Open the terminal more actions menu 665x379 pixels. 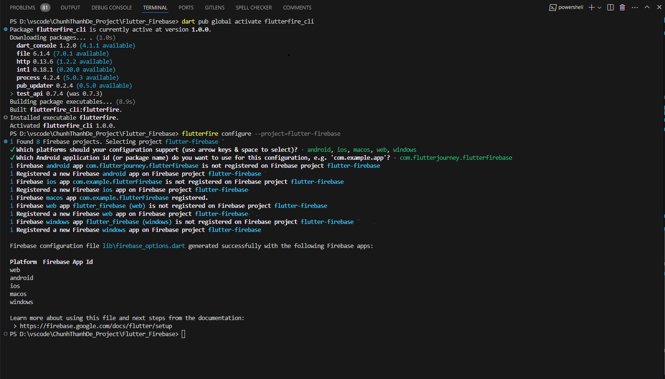coord(634,8)
